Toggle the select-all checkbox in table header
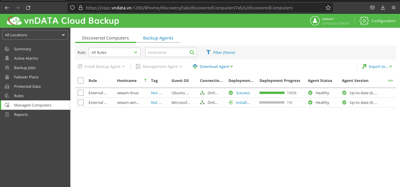Image resolution: width=400 pixels, height=187 pixels. coord(81,80)
